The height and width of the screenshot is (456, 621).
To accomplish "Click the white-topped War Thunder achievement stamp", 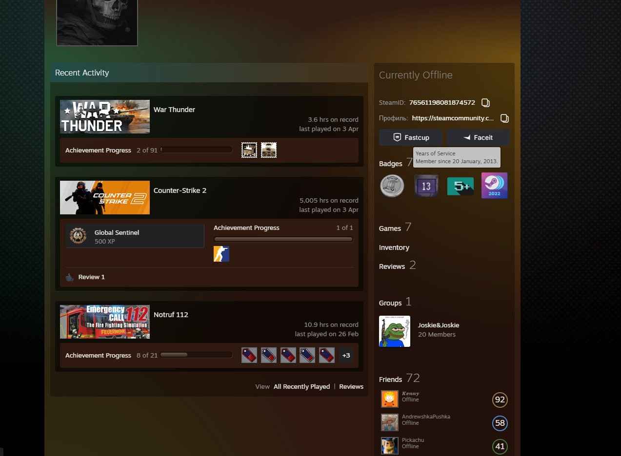I will (269, 150).
